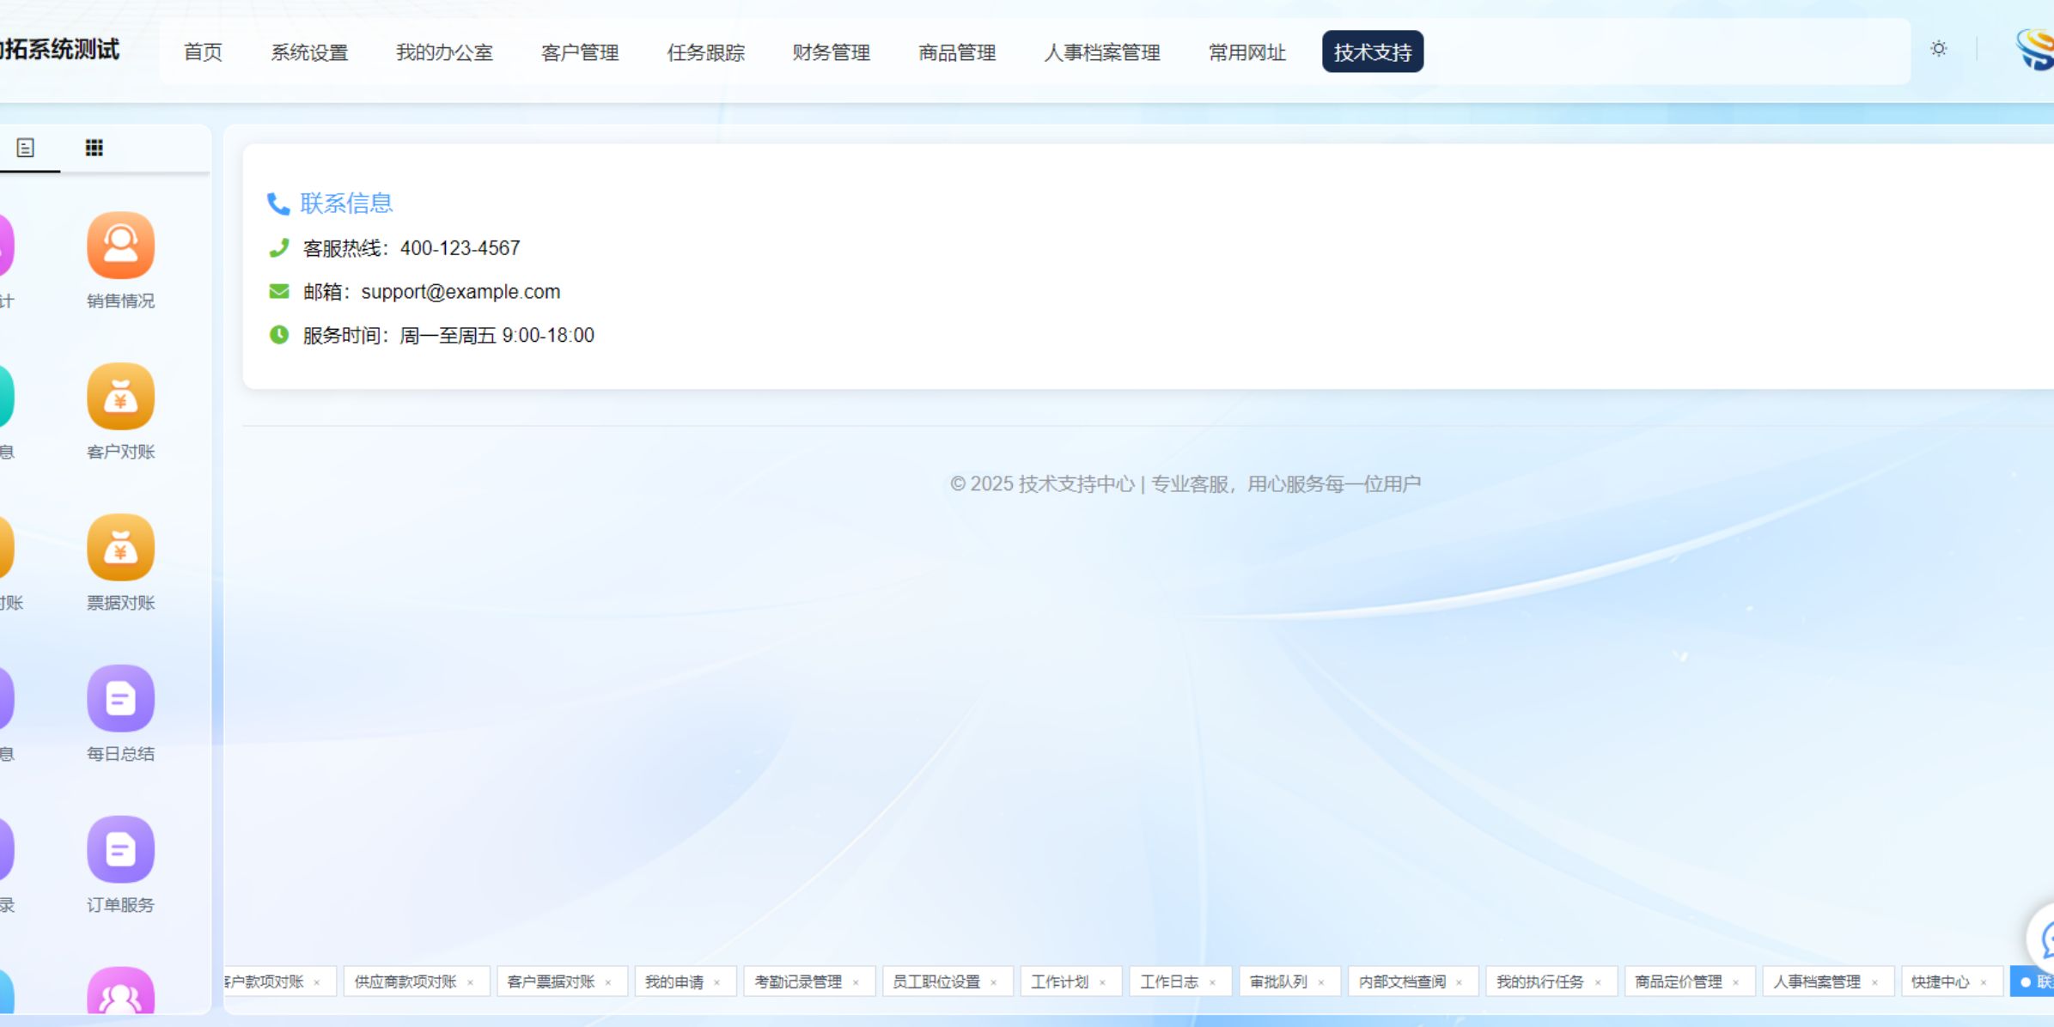Close the 商品定价管理 tab
Image resolution: width=2054 pixels, height=1027 pixels.
(1735, 982)
